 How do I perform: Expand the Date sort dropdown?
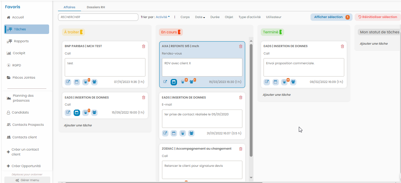click(200, 17)
